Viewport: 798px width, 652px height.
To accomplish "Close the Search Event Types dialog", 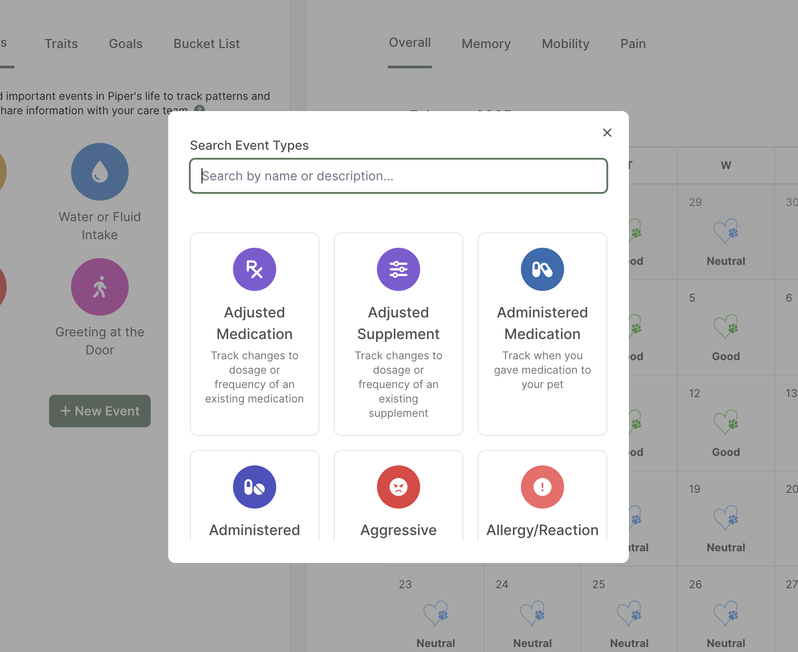I will pos(607,133).
